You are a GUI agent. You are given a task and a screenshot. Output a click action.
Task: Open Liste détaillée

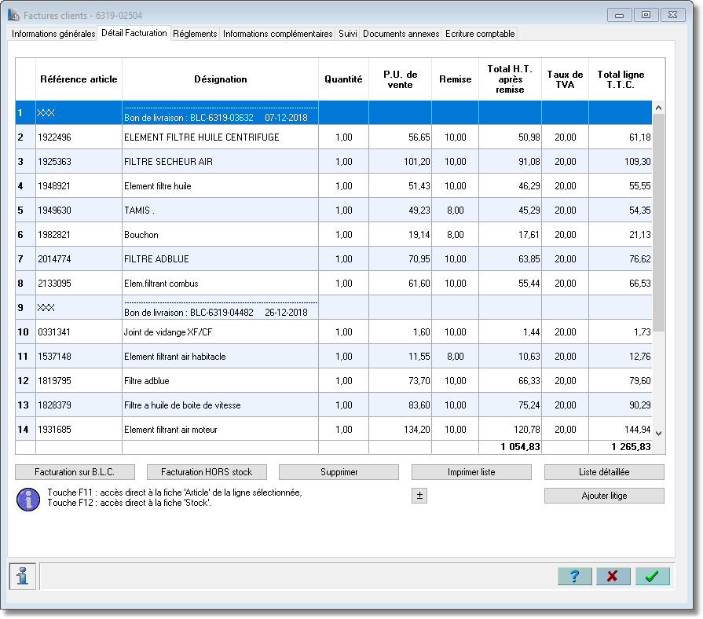pos(604,472)
